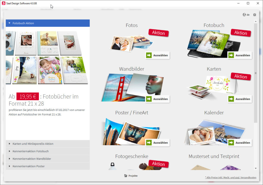Viewport: 263px width, 185px height.
Task: Click the Musterset und Testprint image
Action: pos(216,167)
